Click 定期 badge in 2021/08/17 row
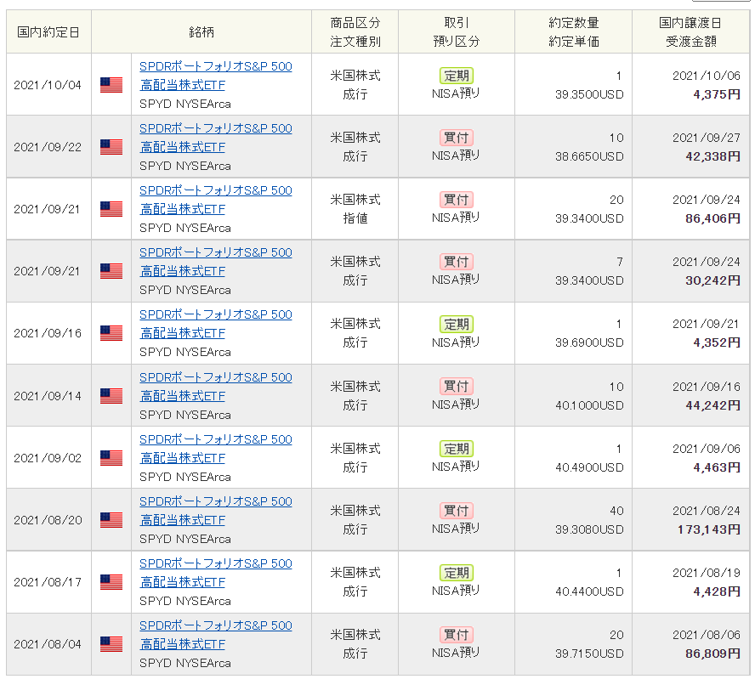Viewport: 755px width, 679px height. point(456,573)
